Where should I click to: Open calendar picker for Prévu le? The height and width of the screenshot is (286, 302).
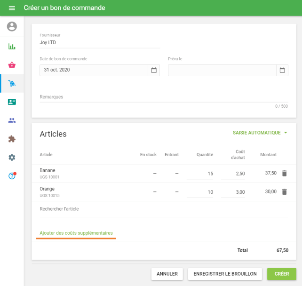[x=282, y=70]
